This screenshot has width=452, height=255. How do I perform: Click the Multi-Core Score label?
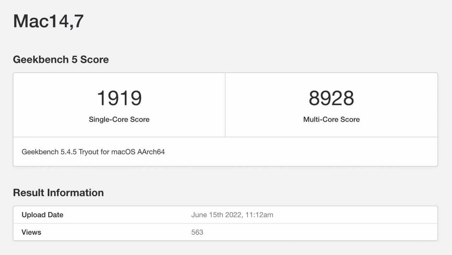click(331, 120)
